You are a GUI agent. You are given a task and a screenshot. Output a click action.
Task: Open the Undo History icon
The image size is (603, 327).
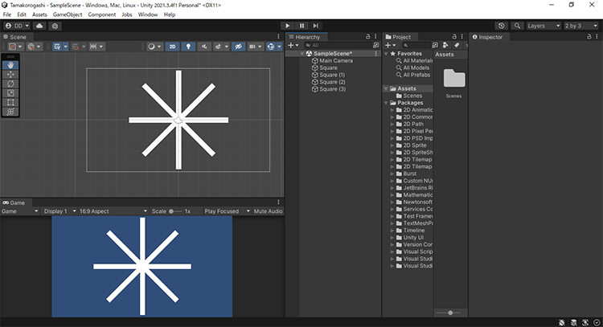pyautogui.click(x=502, y=26)
